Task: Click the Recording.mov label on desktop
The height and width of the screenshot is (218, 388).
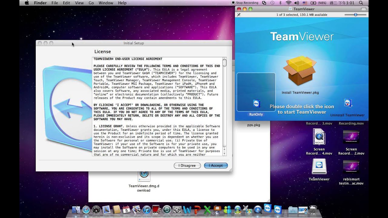Action: point(351,124)
